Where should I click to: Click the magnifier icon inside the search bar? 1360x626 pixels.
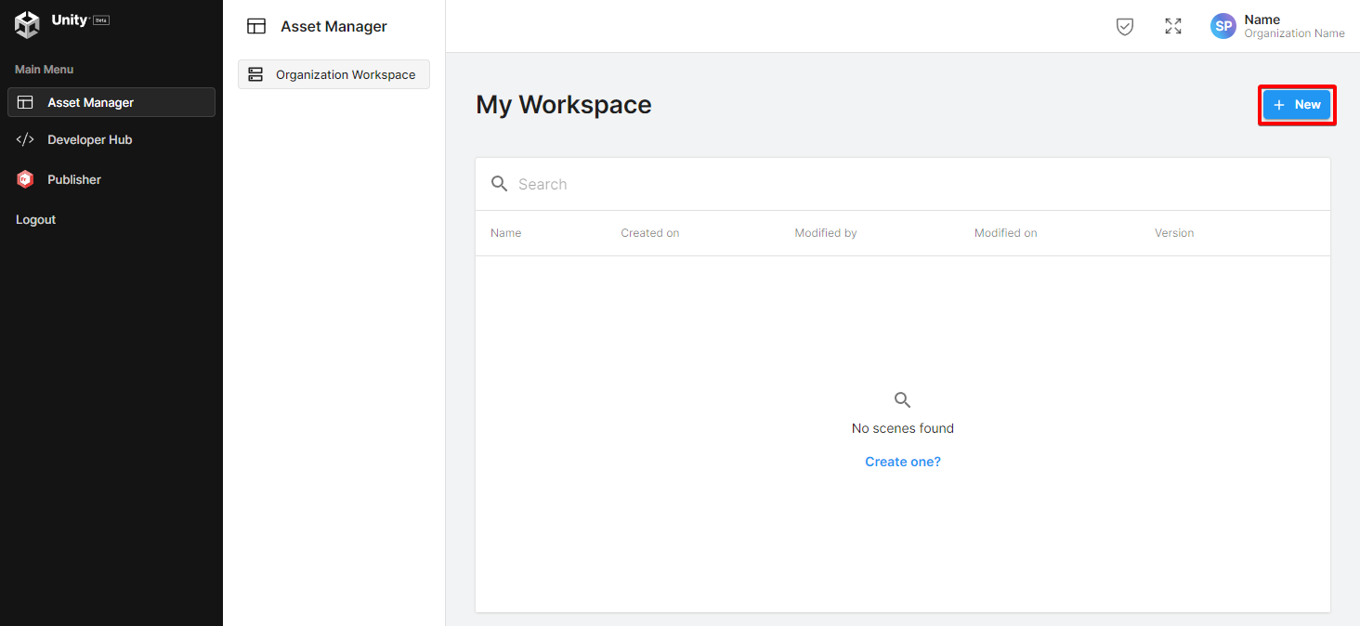pos(500,183)
